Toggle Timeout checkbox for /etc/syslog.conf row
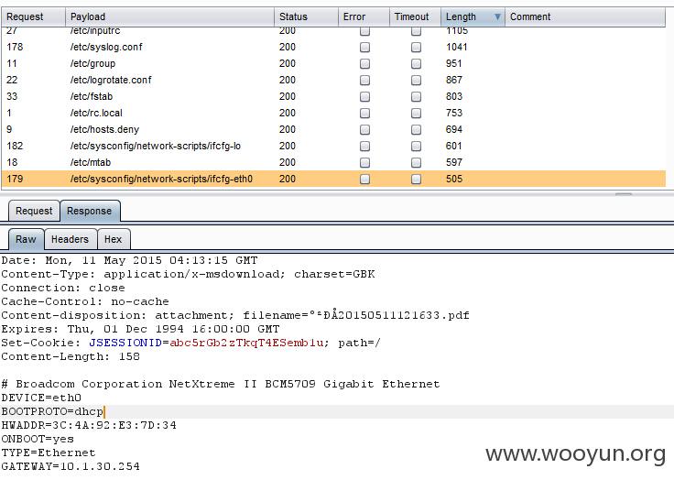The width and height of the screenshot is (674, 480). click(x=416, y=48)
